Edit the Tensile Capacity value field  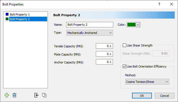[x=104, y=46]
